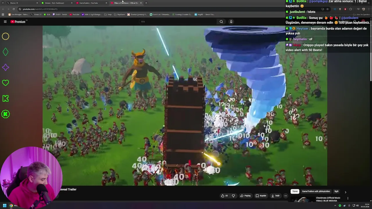Bookmark this page with the star icon

click(328, 9)
